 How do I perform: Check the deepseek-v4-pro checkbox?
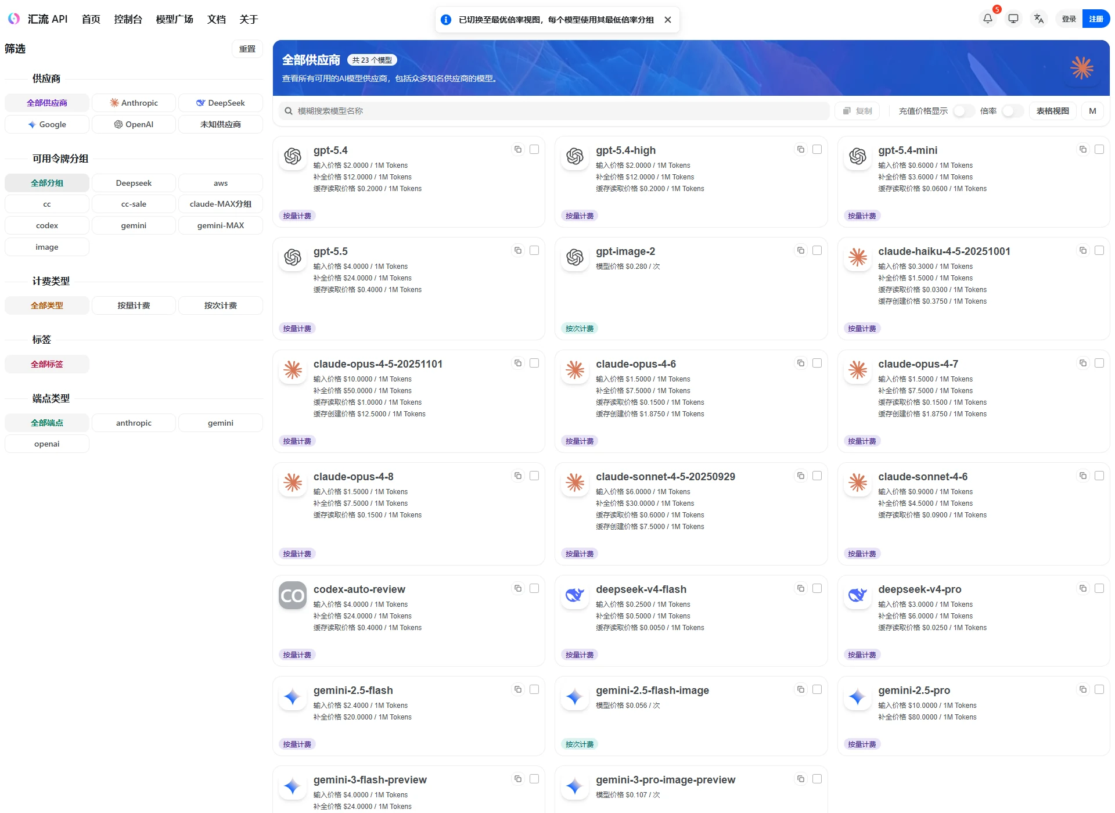point(1099,589)
